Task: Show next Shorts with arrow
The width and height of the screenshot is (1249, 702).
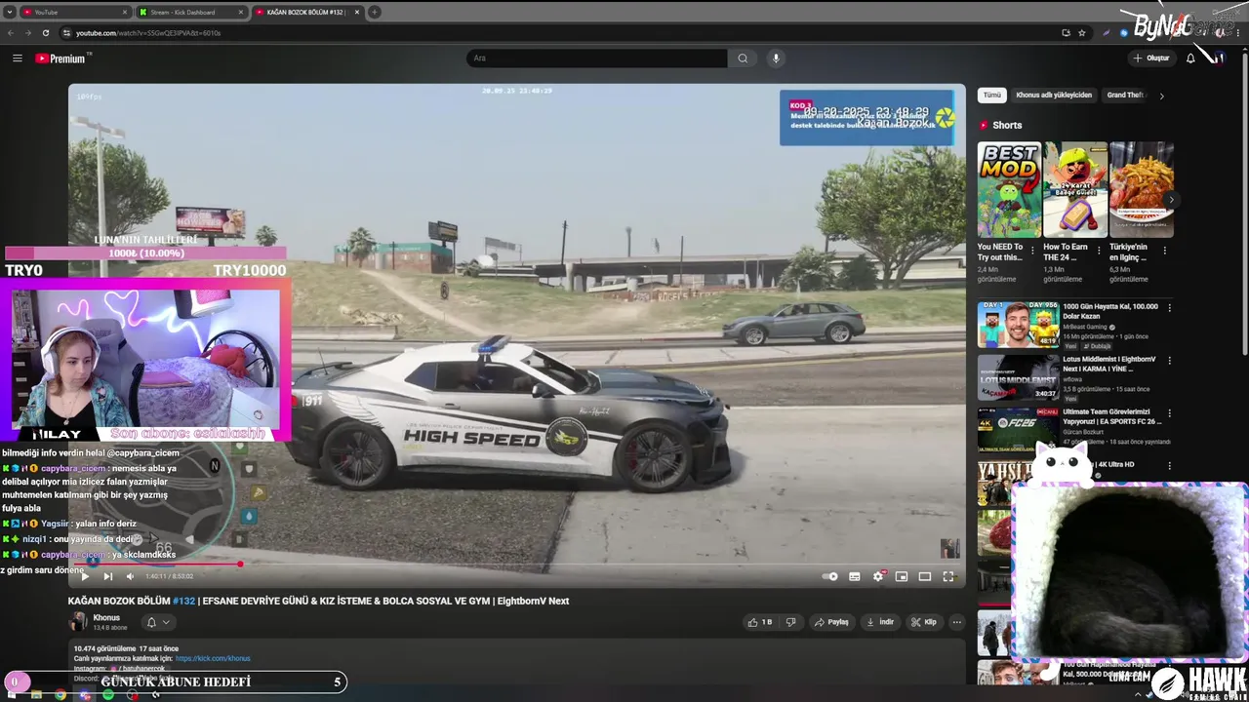Action: (x=1171, y=200)
